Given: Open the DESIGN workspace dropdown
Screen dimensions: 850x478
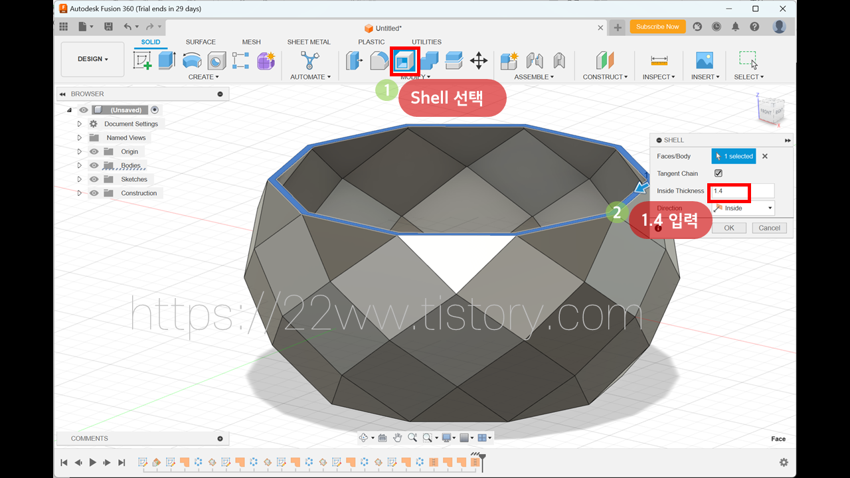Looking at the screenshot, I should [92, 59].
